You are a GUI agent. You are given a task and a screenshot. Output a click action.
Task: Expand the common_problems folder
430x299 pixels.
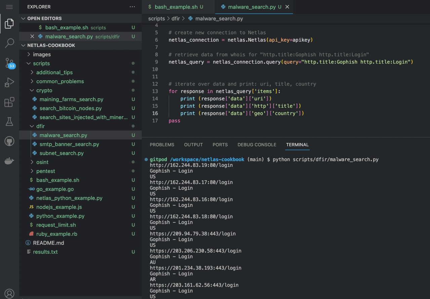(x=80, y=81)
